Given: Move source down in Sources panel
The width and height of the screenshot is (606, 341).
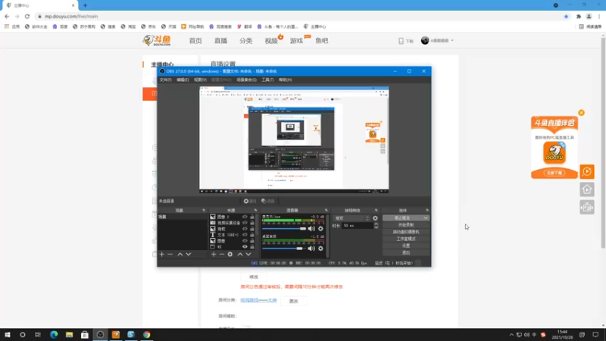Looking at the screenshot, I should point(248,254).
